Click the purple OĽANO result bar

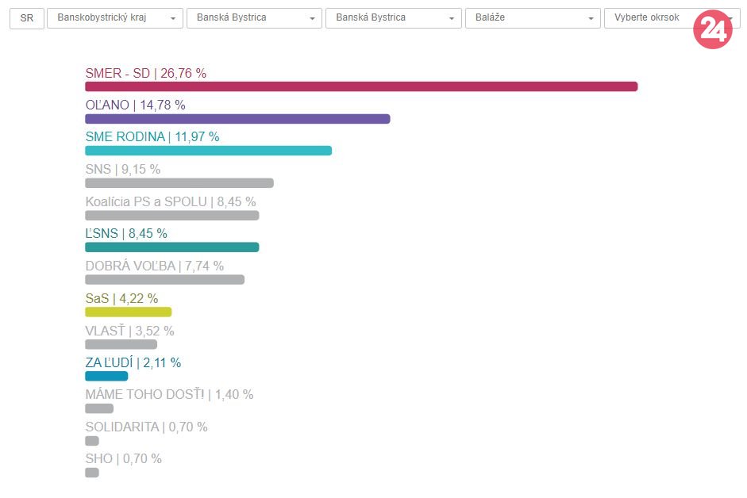[237, 119]
